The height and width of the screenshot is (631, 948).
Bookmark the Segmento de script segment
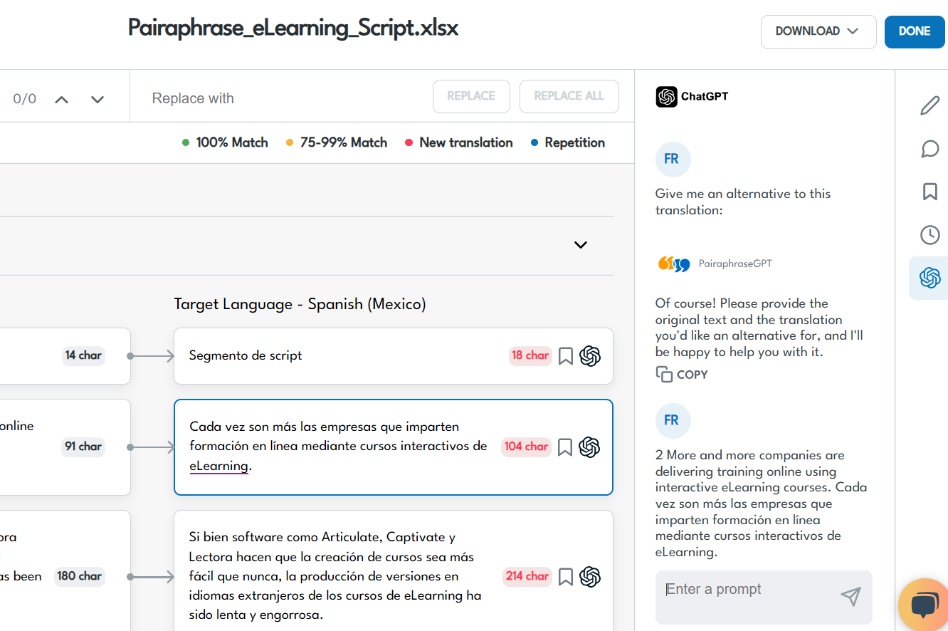click(x=565, y=355)
